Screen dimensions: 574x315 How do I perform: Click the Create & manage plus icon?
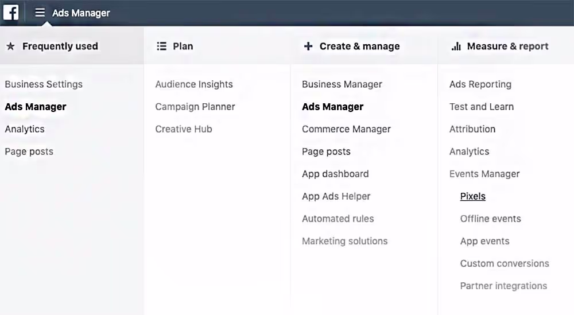point(308,46)
